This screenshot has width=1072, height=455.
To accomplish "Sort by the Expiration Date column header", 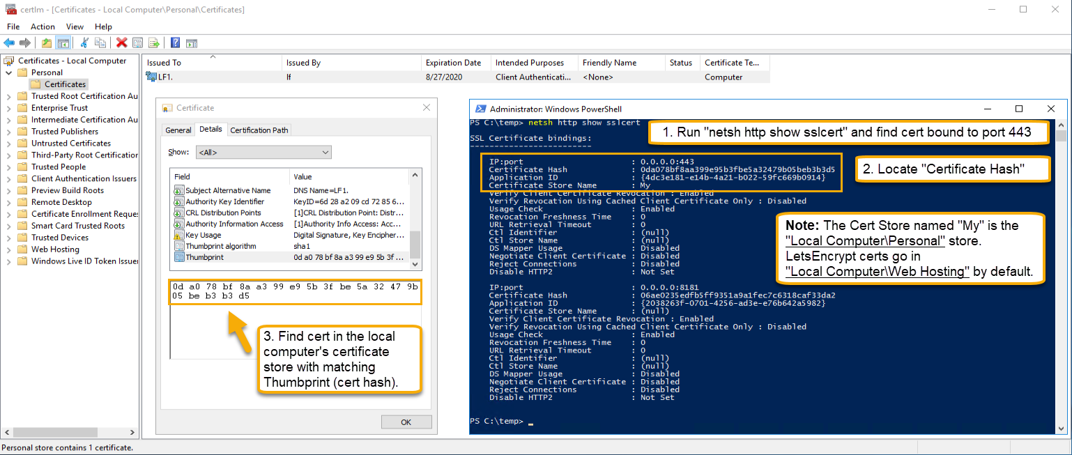I will [456, 63].
